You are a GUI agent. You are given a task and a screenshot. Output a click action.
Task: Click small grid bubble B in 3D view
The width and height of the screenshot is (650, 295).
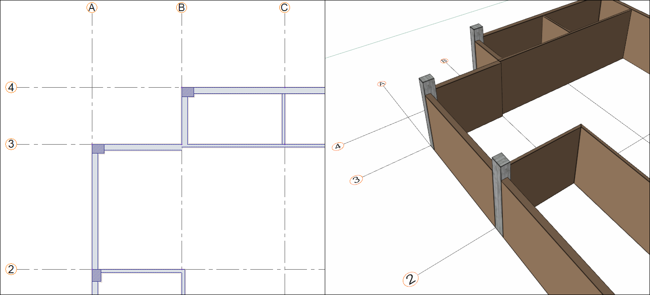pos(444,61)
